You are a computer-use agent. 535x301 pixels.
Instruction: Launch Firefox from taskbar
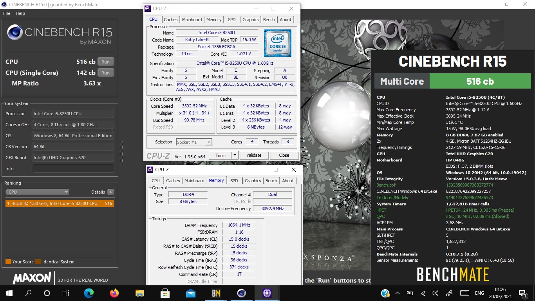114,293
